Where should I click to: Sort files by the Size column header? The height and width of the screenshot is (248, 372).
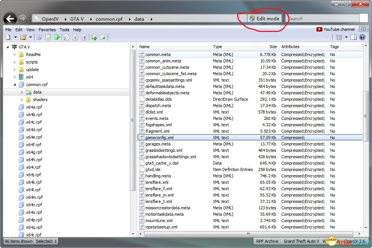point(267,47)
